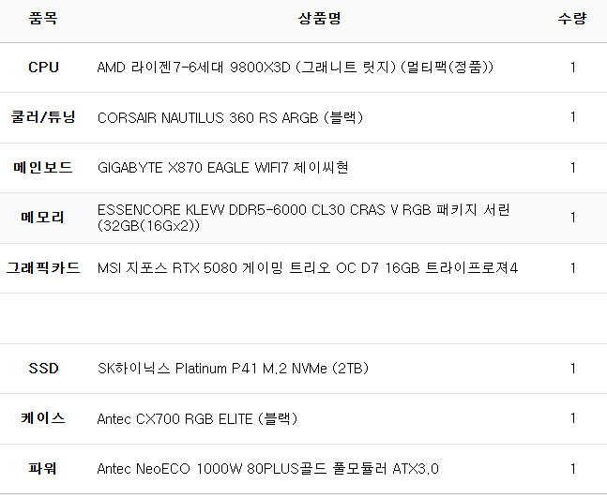Click the SSD category label

43,369
